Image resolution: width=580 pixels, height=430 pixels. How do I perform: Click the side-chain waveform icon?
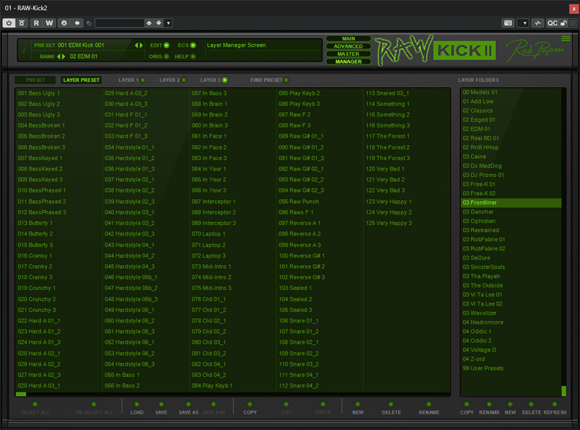point(538,23)
